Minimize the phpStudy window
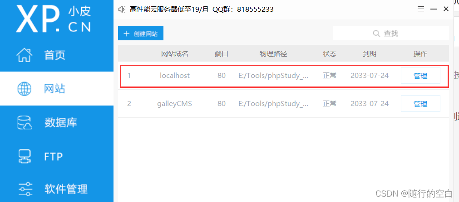The image size is (459, 202). click(433, 9)
